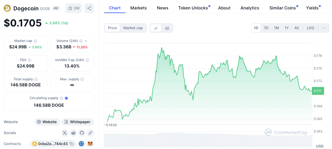Copy the contract address 0xba2a...744c43
The height and width of the screenshot is (149, 332).
point(72,144)
